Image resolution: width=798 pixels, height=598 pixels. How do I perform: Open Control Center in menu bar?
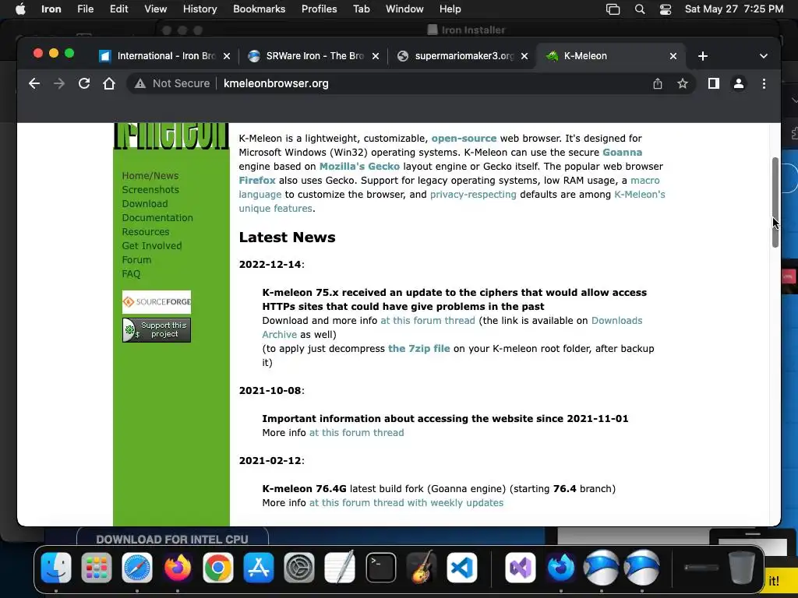click(x=666, y=9)
